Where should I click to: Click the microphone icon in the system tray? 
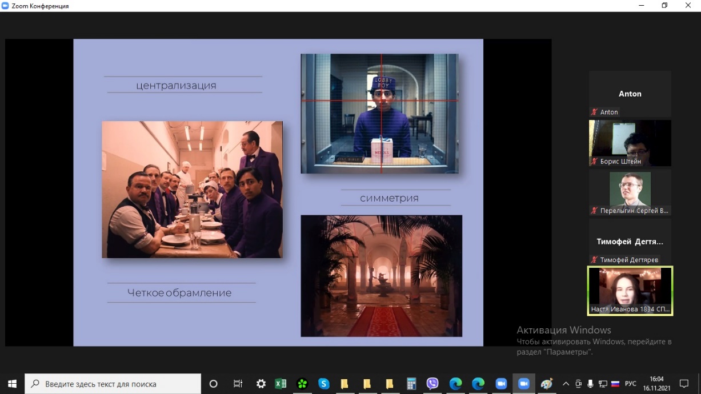(x=590, y=384)
